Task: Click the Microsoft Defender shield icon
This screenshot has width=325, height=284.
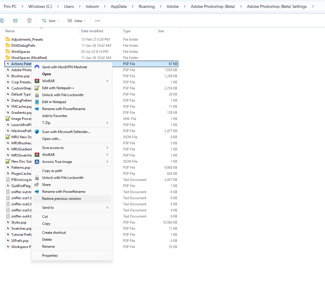Action: [x=37, y=132]
